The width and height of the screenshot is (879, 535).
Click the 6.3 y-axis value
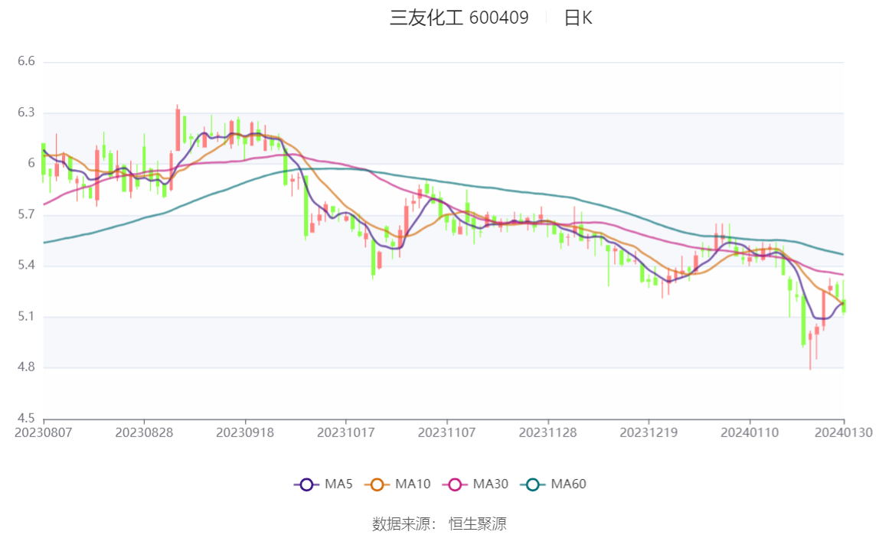[26, 112]
